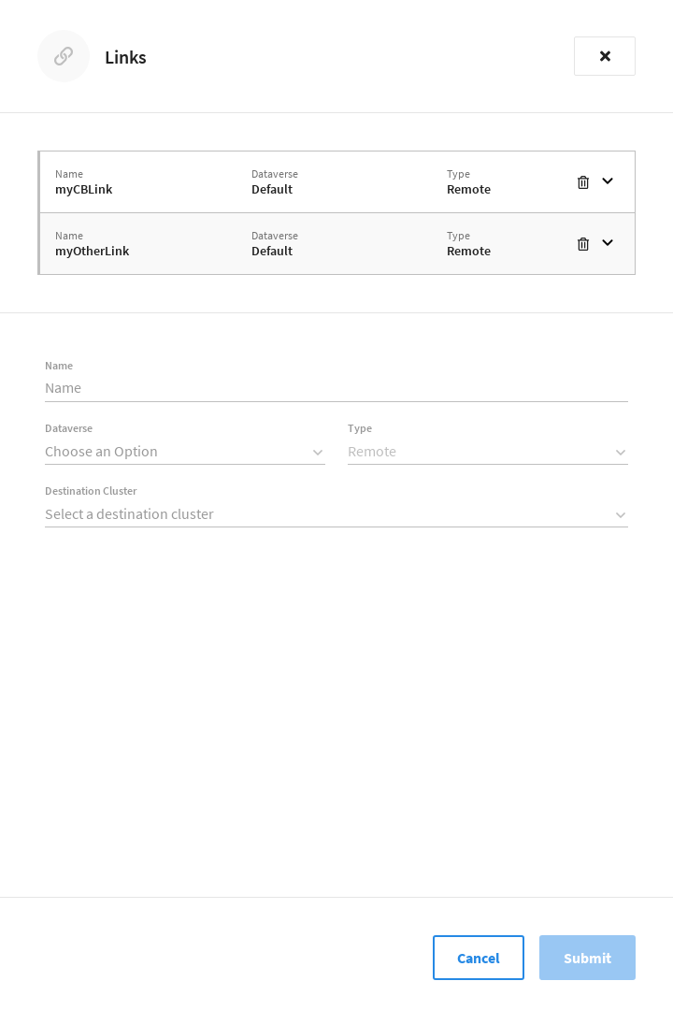The width and height of the screenshot is (673, 1010).
Task: Open the Choose an Option dataverse selector
Action: 185,452
